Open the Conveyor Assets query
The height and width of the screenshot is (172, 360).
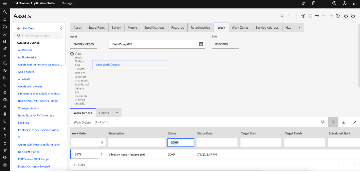tap(28, 108)
